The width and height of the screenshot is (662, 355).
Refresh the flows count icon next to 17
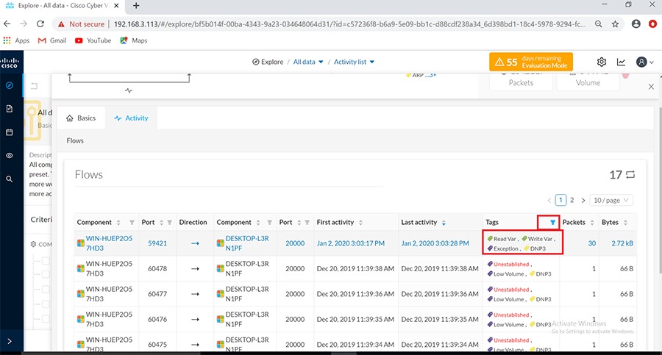(x=630, y=174)
